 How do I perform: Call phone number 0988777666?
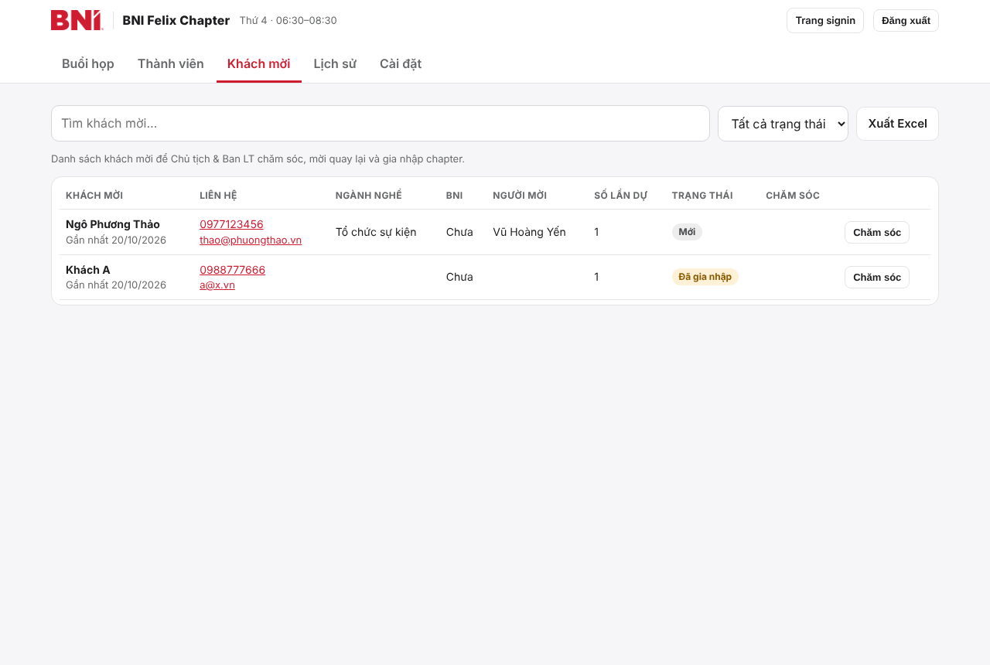tap(232, 270)
